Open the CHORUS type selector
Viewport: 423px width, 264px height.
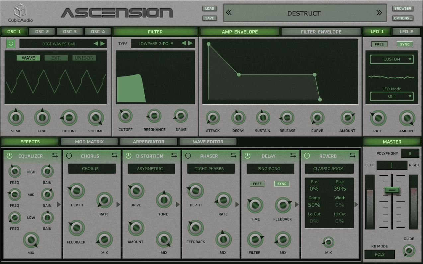[x=92, y=169]
